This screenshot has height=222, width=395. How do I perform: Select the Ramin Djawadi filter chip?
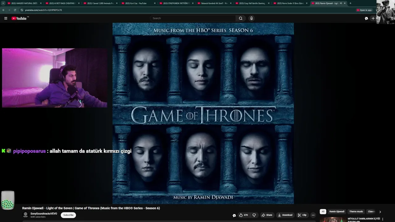[337, 212]
